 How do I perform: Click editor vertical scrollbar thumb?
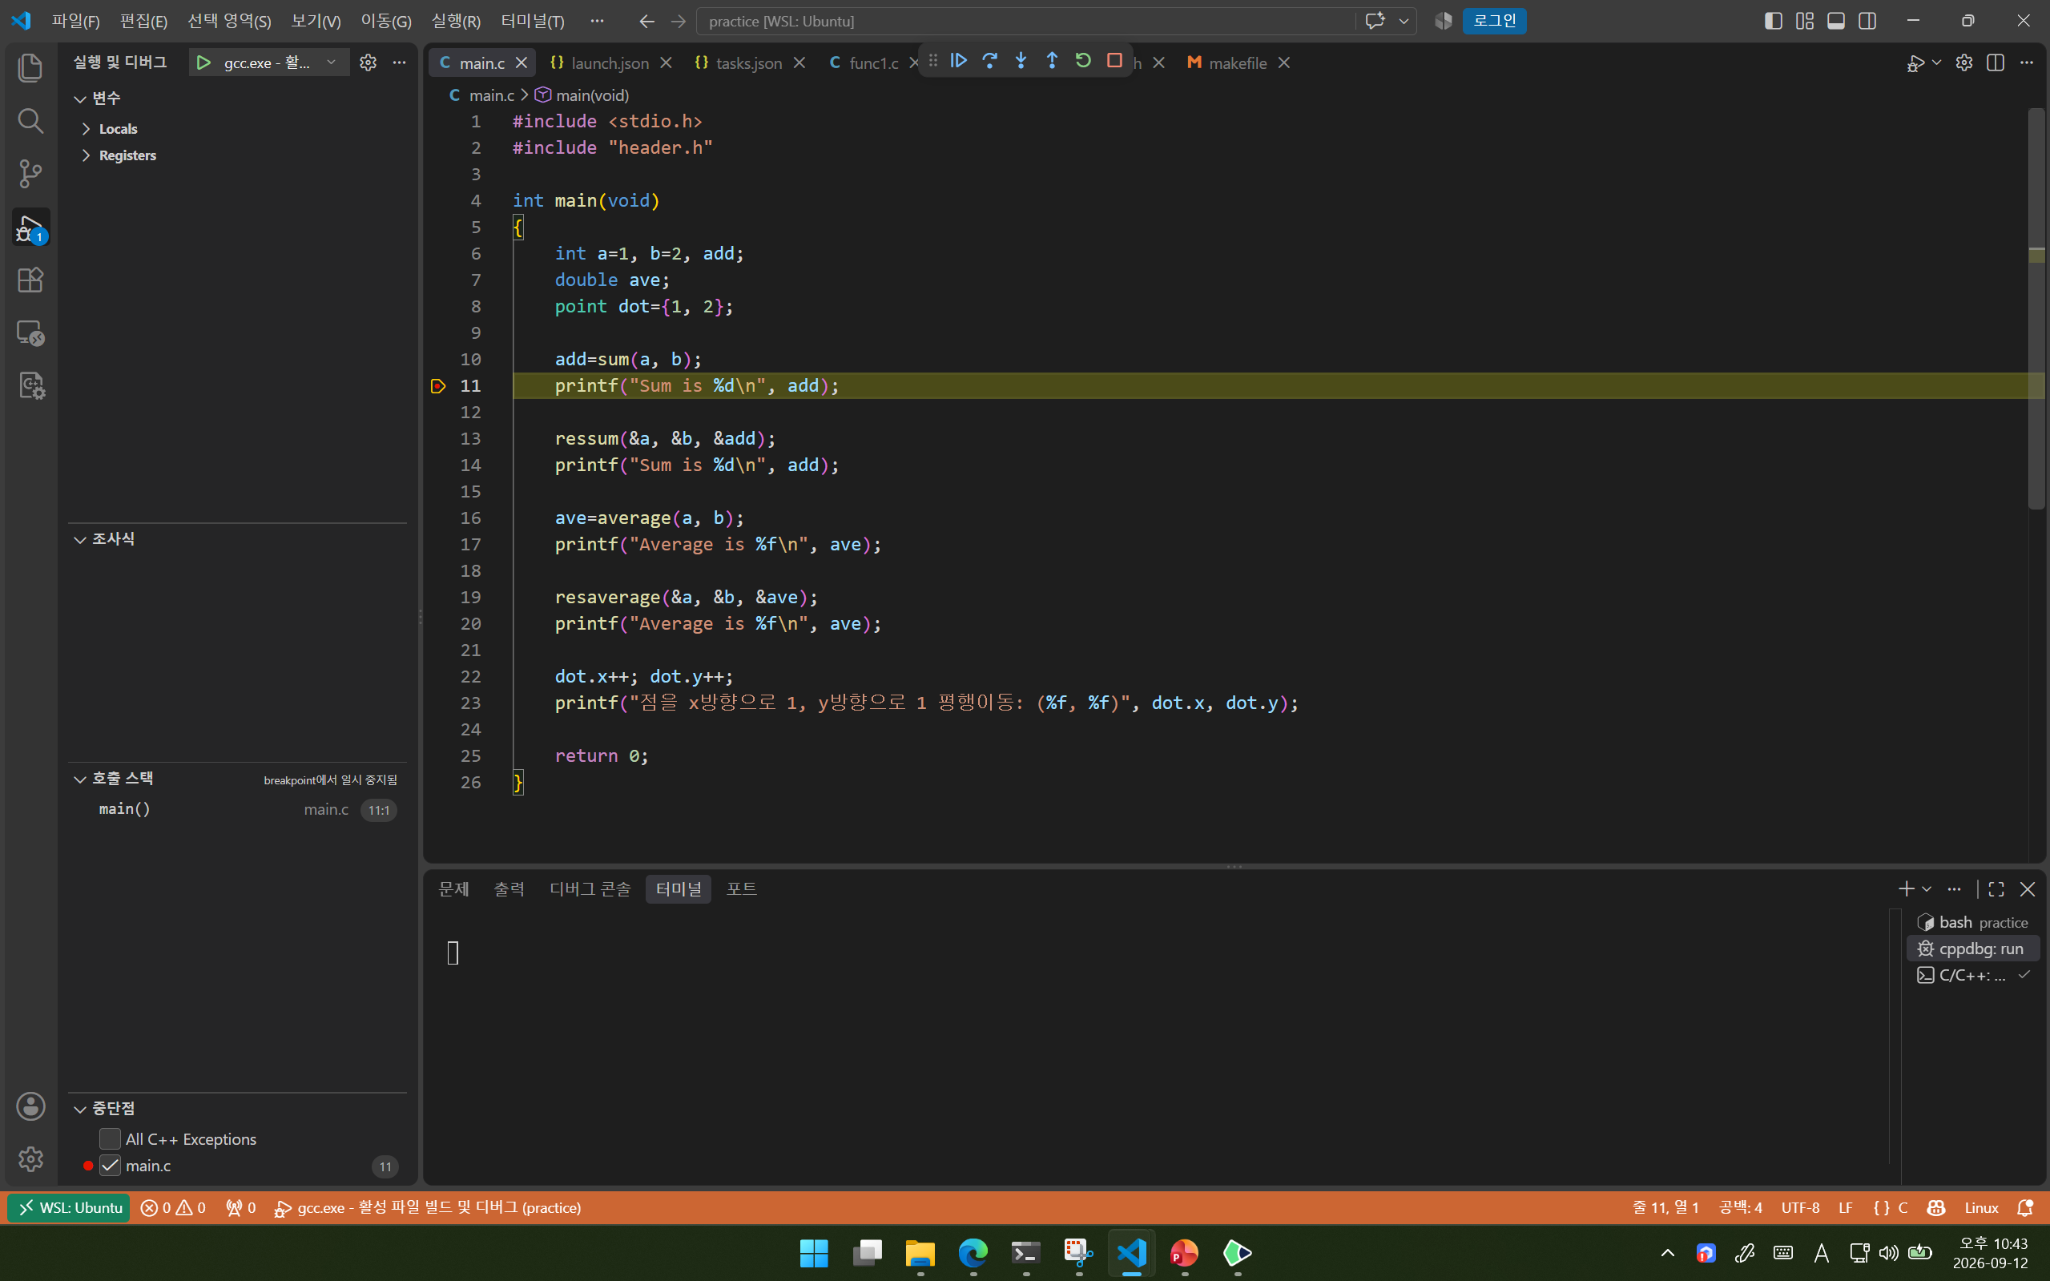2036,309
